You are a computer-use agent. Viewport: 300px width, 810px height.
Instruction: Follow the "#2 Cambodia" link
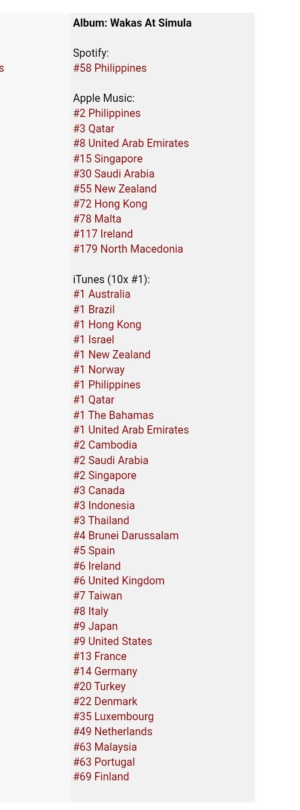click(x=105, y=445)
